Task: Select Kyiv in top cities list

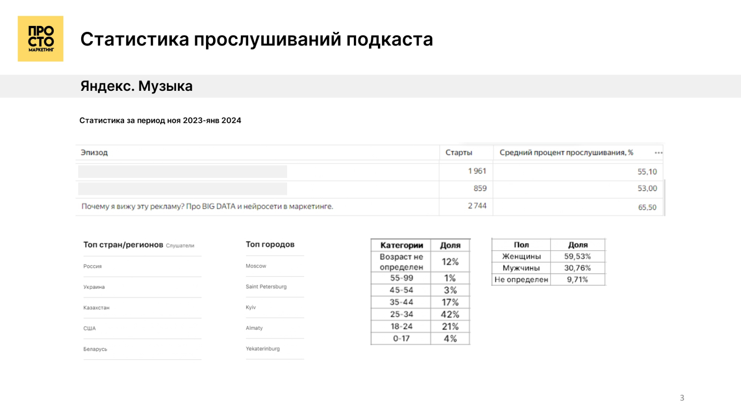Action: (251, 307)
